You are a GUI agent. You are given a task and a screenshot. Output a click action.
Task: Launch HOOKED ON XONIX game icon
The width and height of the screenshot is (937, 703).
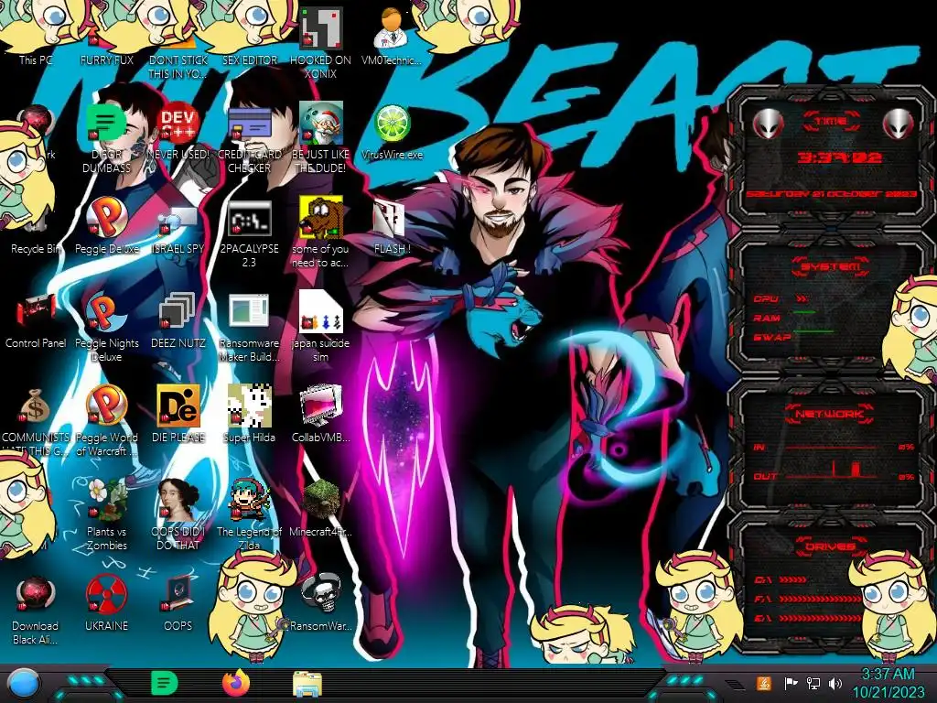pyautogui.click(x=320, y=42)
